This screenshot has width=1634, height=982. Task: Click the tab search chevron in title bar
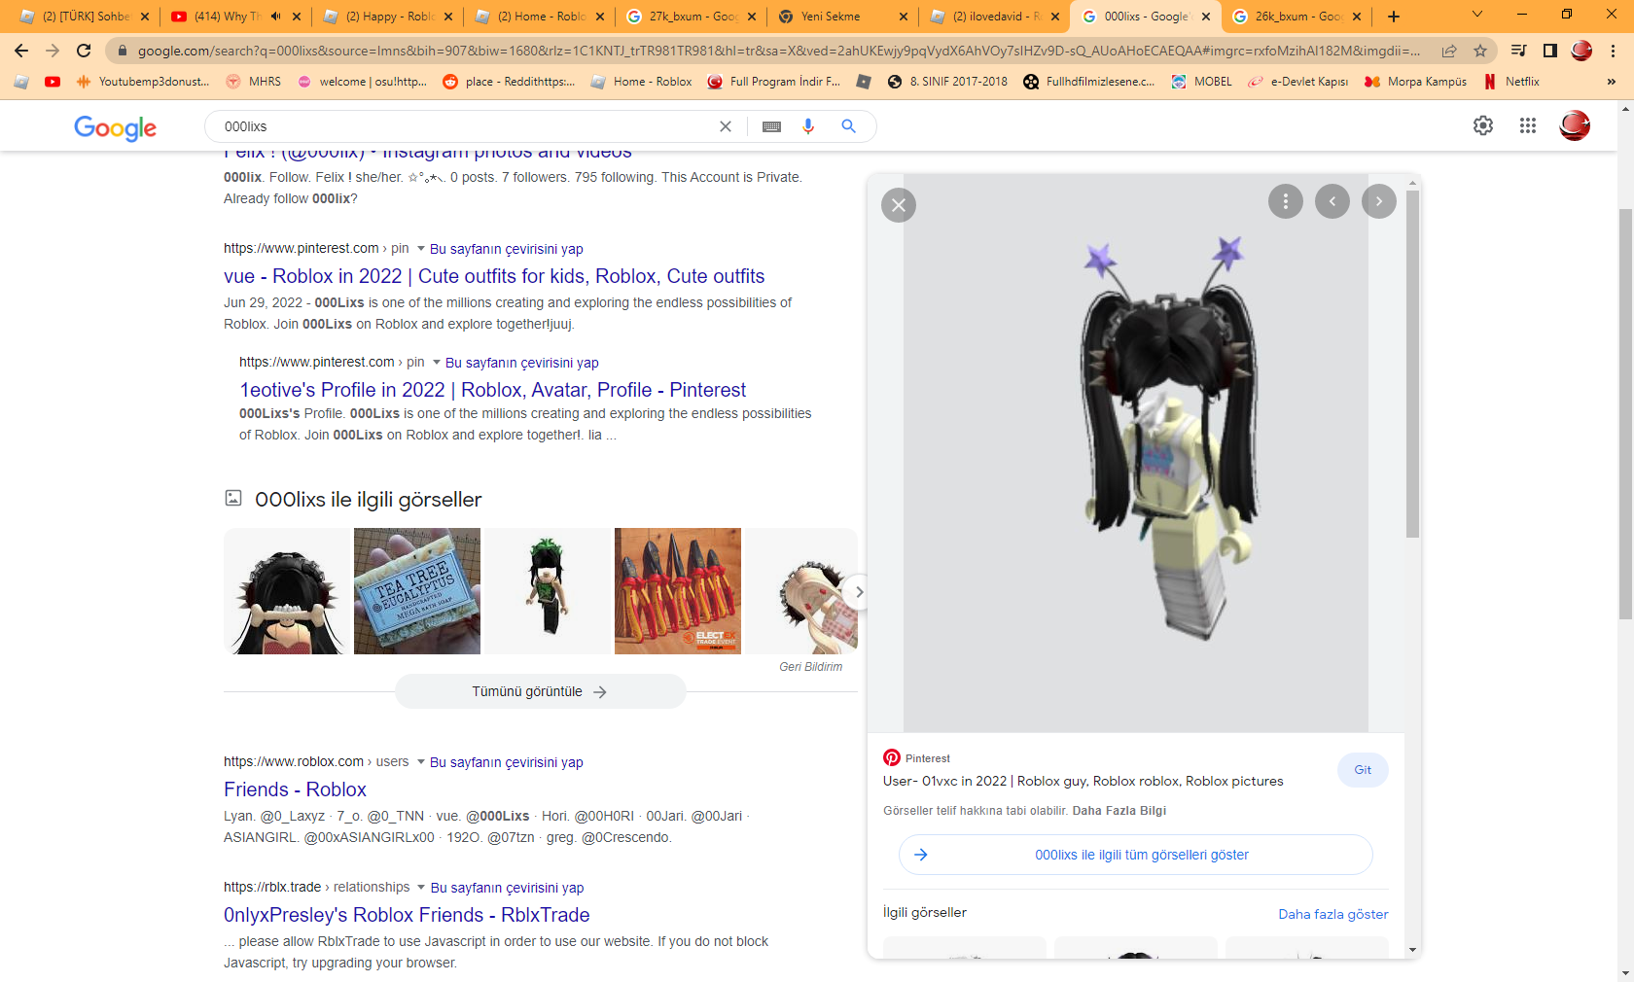click(x=1477, y=14)
